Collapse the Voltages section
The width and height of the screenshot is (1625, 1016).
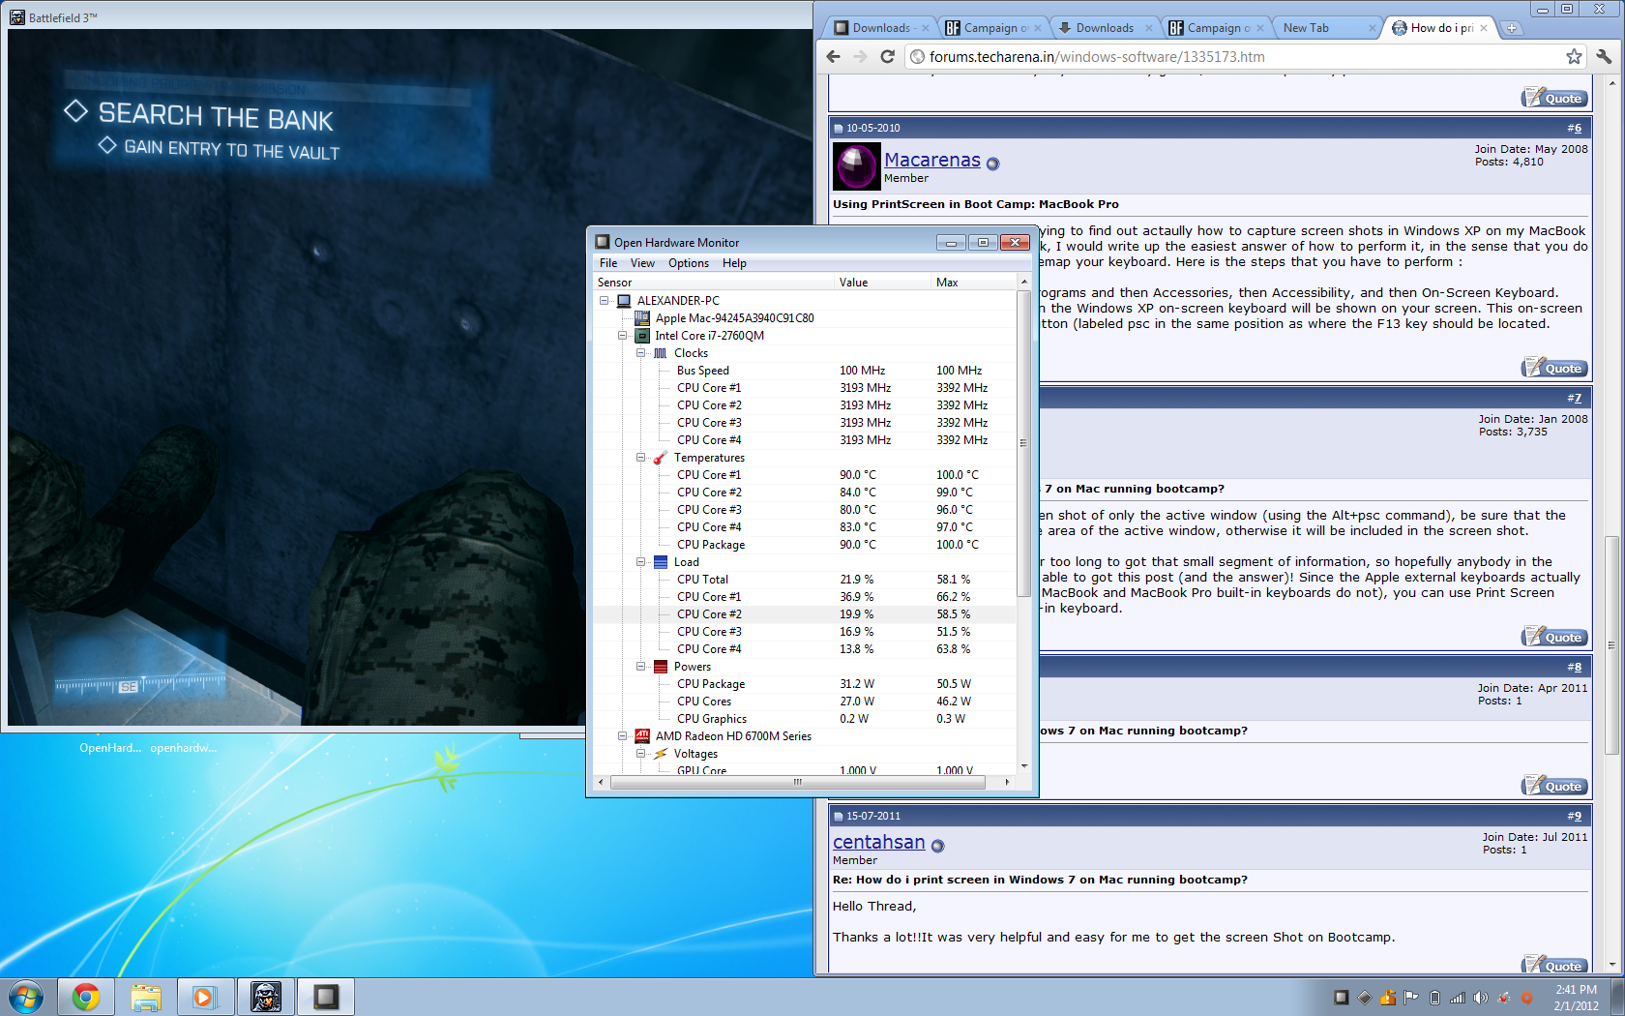click(640, 754)
